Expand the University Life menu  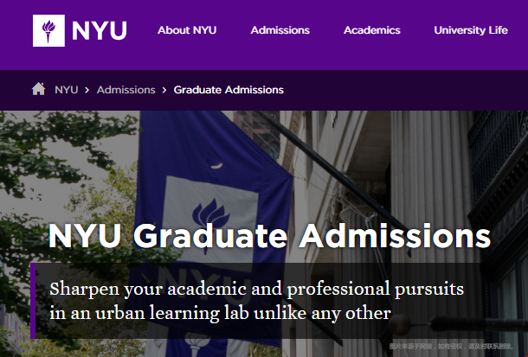tap(471, 30)
